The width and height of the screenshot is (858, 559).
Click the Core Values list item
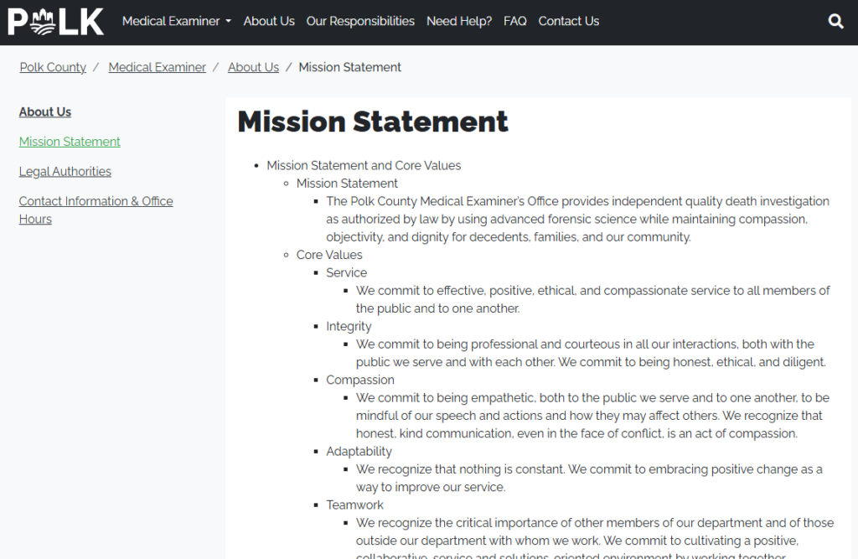click(329, 255)
